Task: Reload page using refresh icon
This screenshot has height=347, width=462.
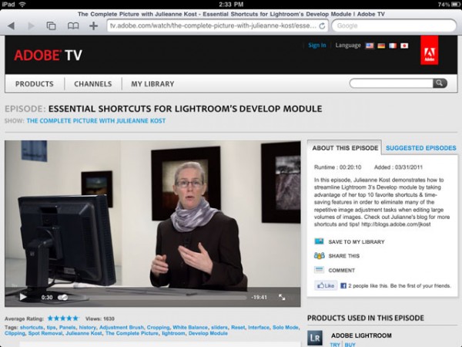Action: 321,25
